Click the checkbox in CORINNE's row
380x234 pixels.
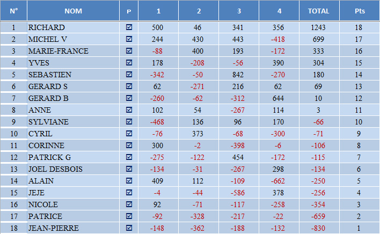(x=129, y=145)
